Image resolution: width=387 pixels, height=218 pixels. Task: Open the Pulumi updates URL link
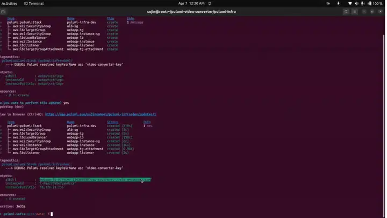101,115
